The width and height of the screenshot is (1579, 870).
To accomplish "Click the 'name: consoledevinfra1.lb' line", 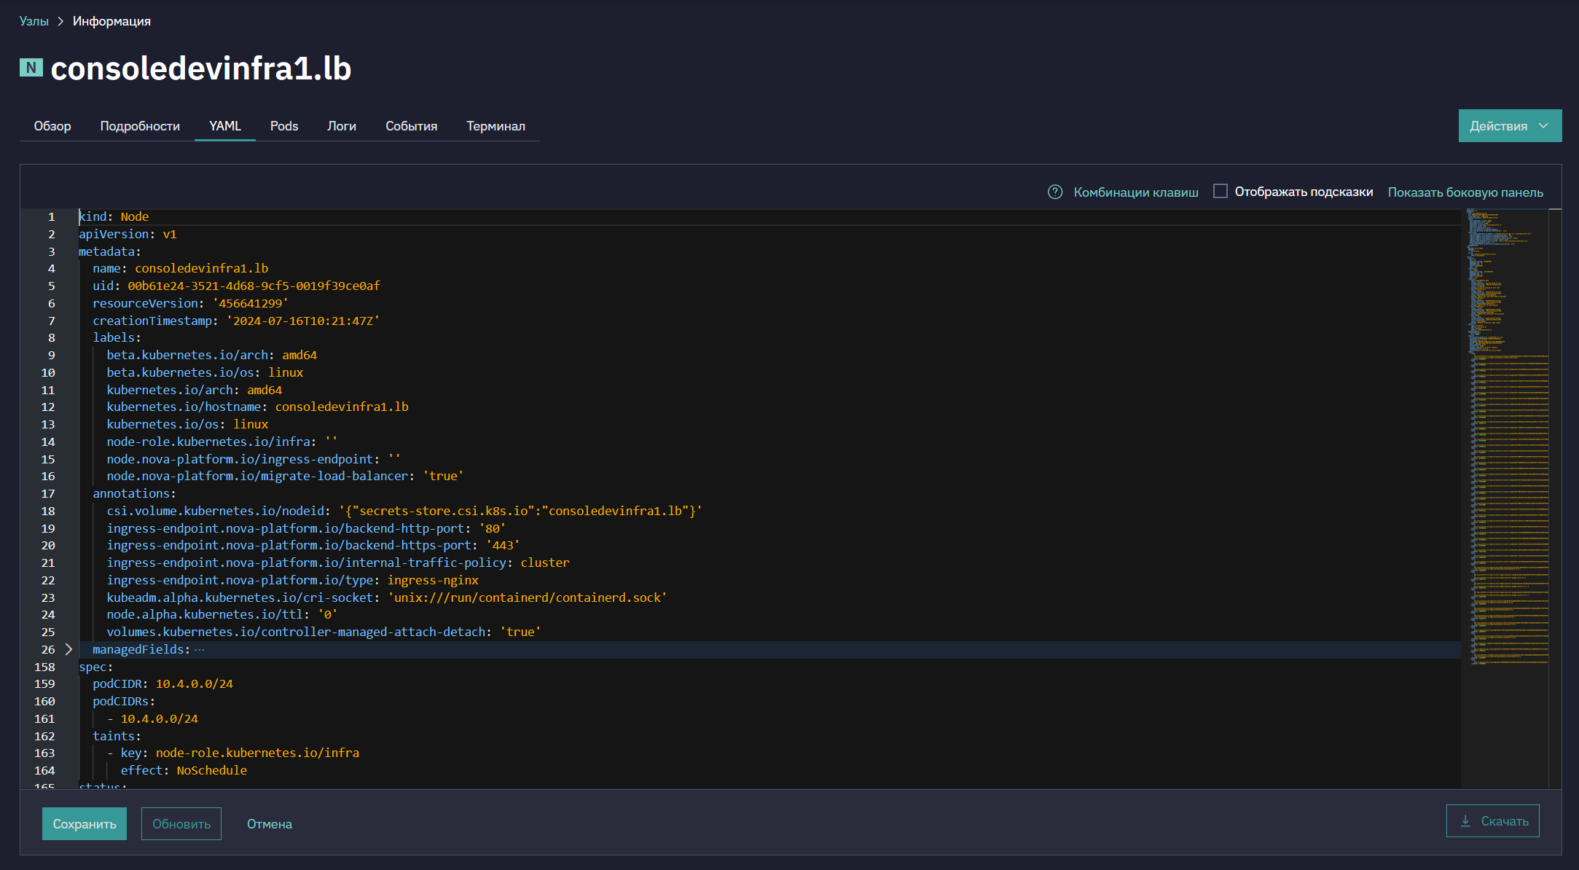I will click(x=180, y=268).
